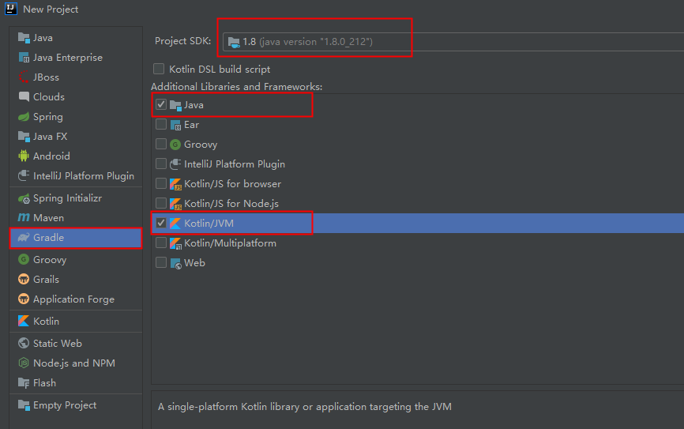Click the IntelliJ Platform Plugin sidebar icon
This screenshot has height=429, width=684.
pos(24,175)
